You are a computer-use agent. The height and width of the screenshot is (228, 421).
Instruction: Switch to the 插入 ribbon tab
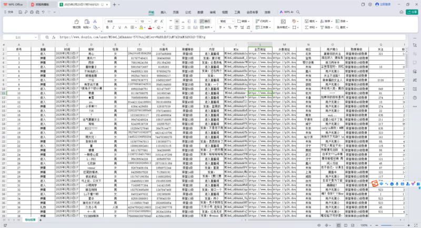[164, 11]
